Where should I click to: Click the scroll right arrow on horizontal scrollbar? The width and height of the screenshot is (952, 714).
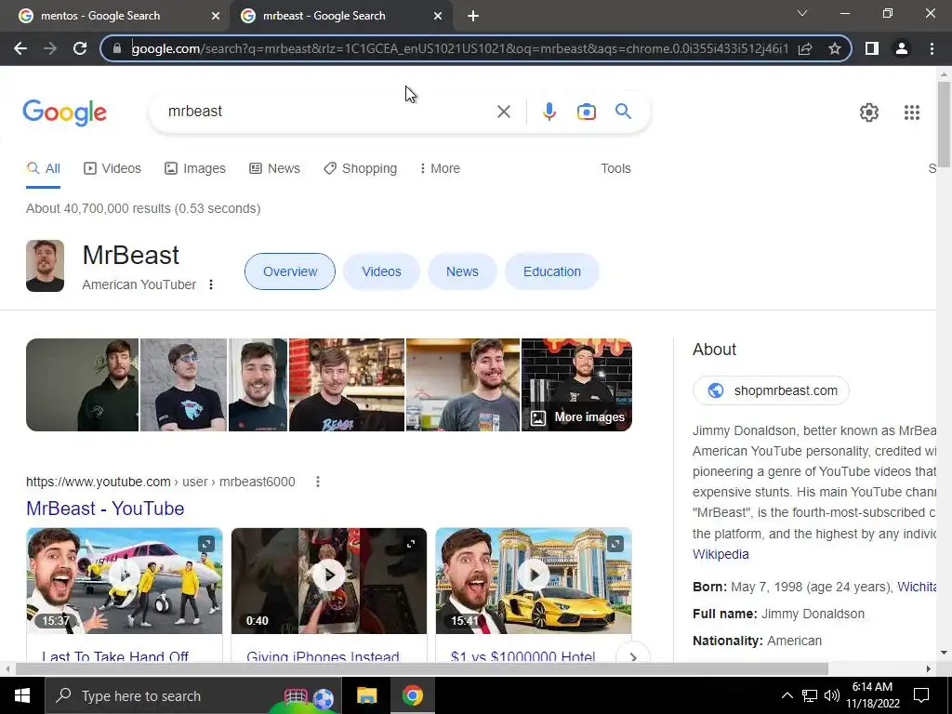point(929,668)
